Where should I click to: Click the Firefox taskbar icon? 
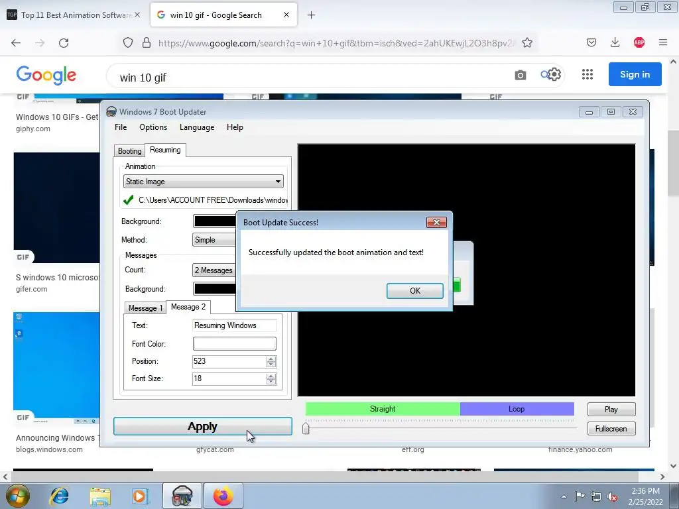[223, 496]
